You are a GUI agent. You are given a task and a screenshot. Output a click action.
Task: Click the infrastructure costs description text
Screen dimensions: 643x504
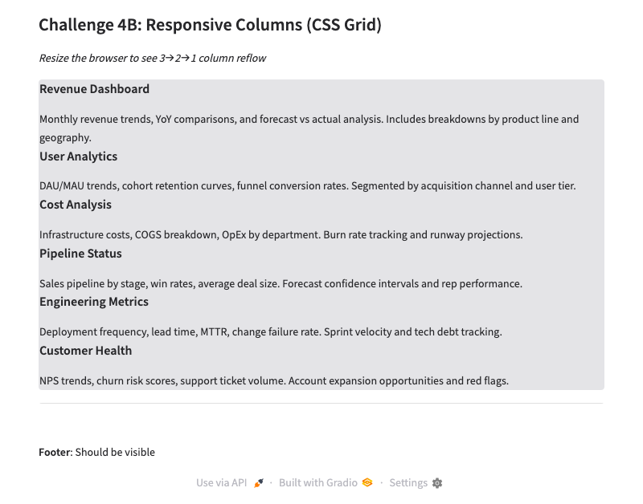click(281, 235)
